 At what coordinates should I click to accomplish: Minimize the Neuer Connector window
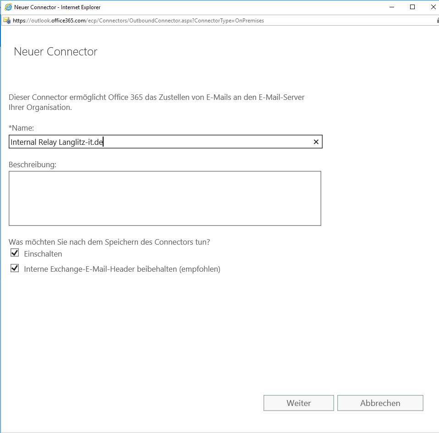392,7
